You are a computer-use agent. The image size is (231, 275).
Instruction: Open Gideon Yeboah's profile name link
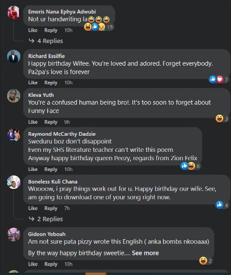47,234
